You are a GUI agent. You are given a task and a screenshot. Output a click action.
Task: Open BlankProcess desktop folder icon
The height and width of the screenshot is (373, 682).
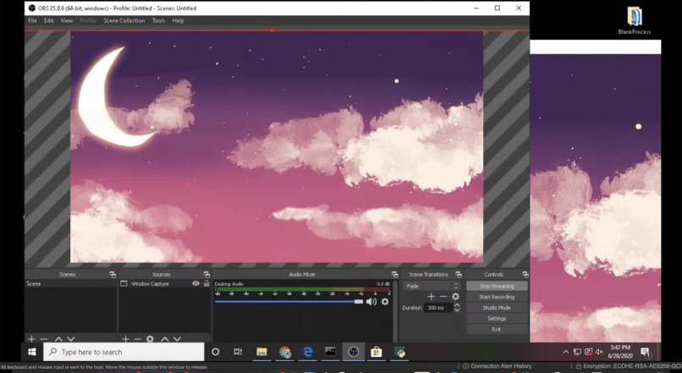click(x=635, y=20)
